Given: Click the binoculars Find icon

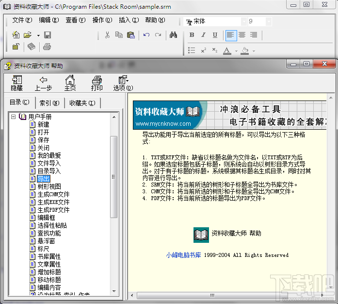Looking at the screenshot, I should point(173,35).
